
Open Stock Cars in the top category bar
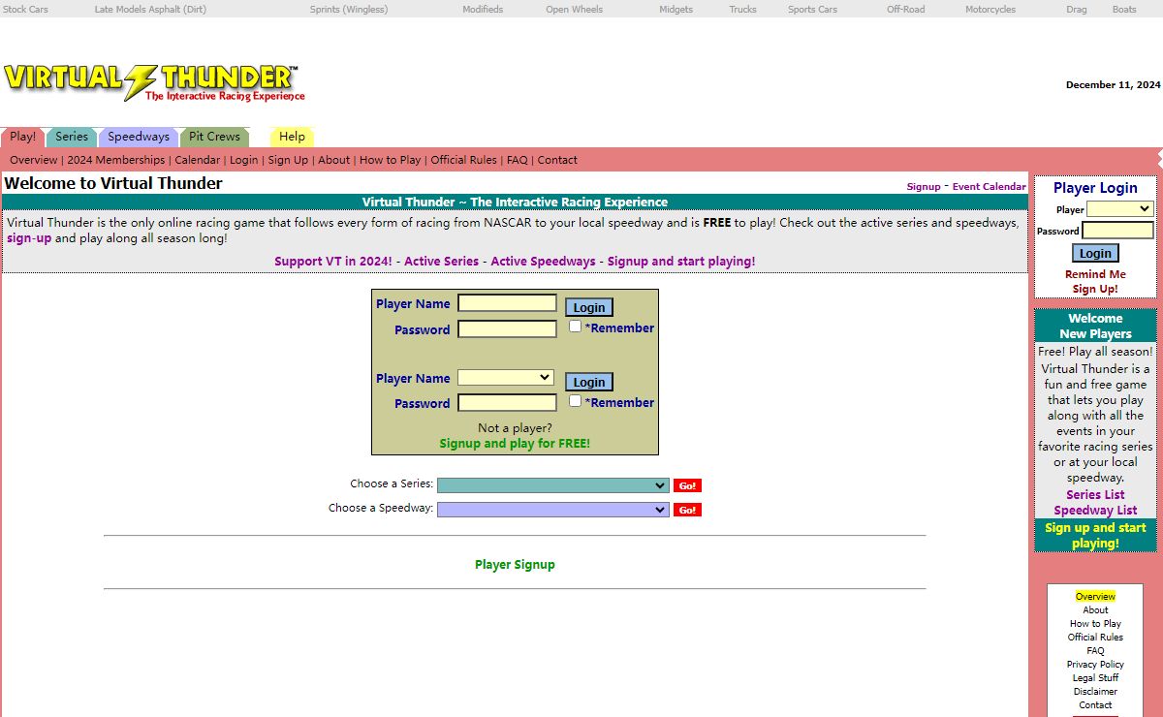[x=26, y=9]
